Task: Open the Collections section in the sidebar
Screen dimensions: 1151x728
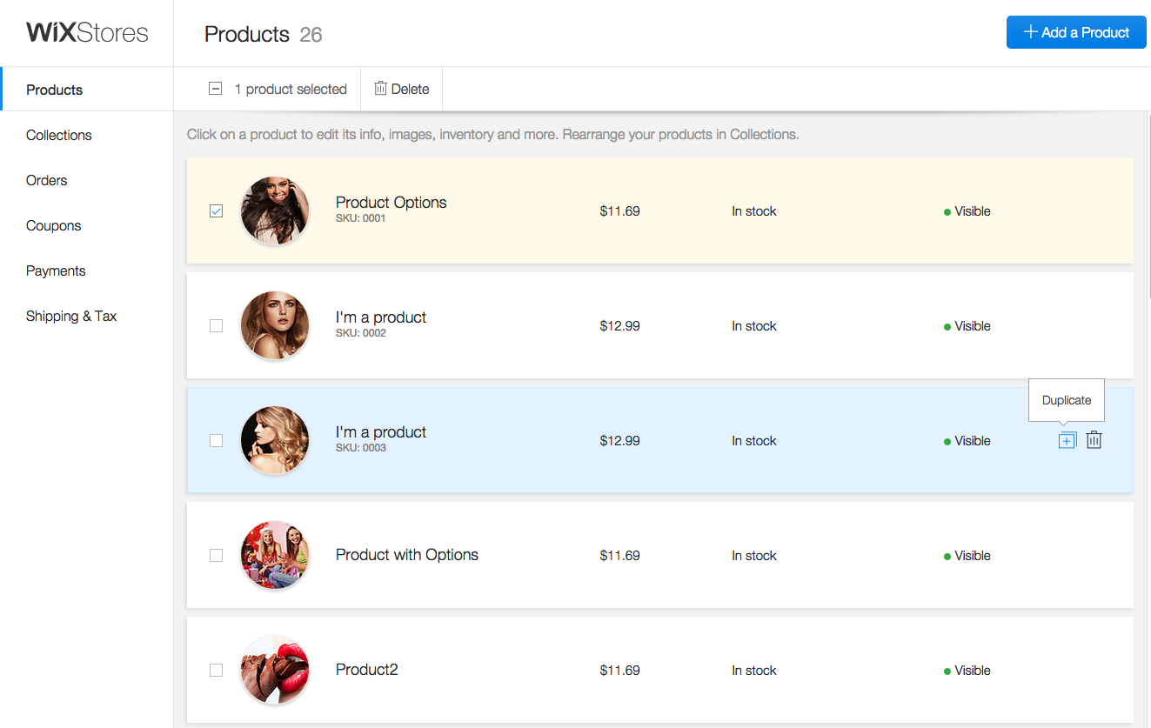Action: point(59,135)
